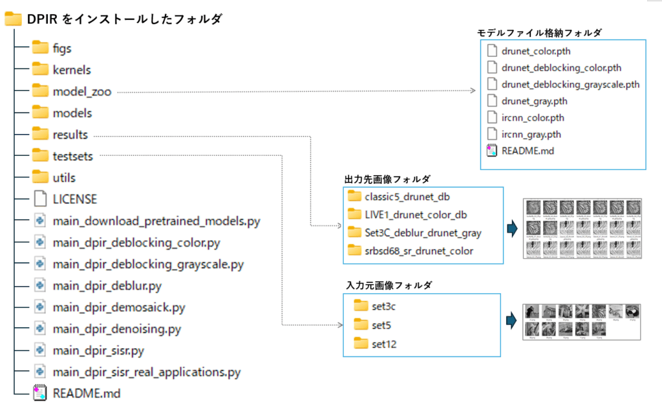
Task: Click the README.md icon in root tree
Action: [x=41, y=393]
